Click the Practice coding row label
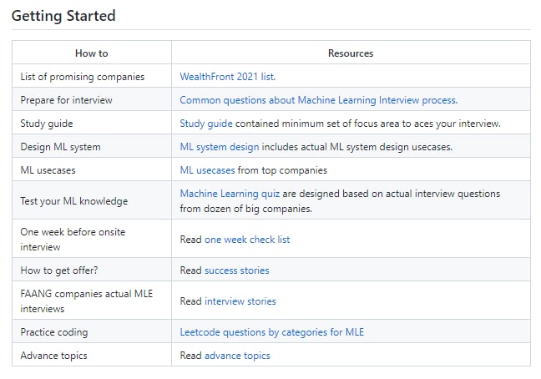 click(53, 331)
